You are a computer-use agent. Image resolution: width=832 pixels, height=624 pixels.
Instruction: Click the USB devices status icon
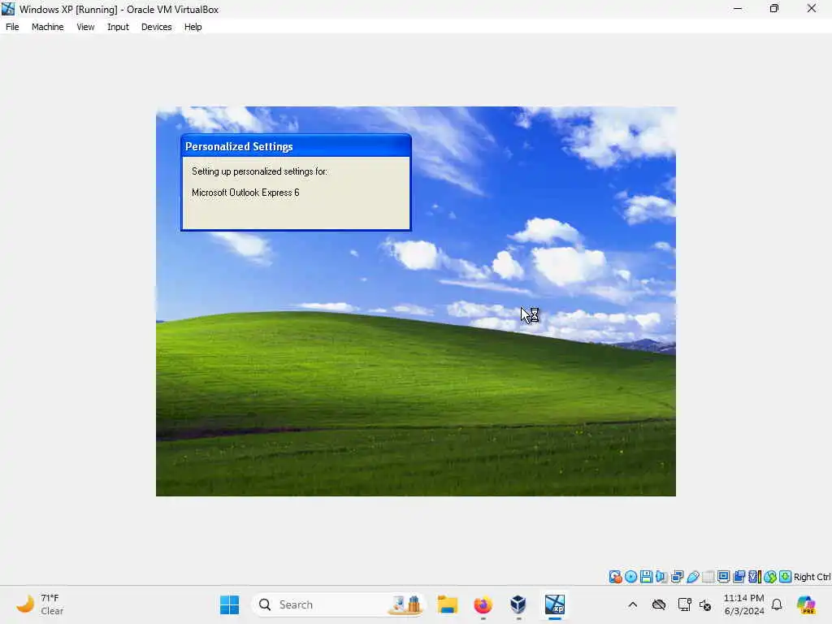692,577
